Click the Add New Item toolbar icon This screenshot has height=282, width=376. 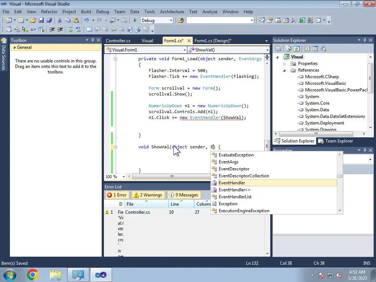[21, 21]
